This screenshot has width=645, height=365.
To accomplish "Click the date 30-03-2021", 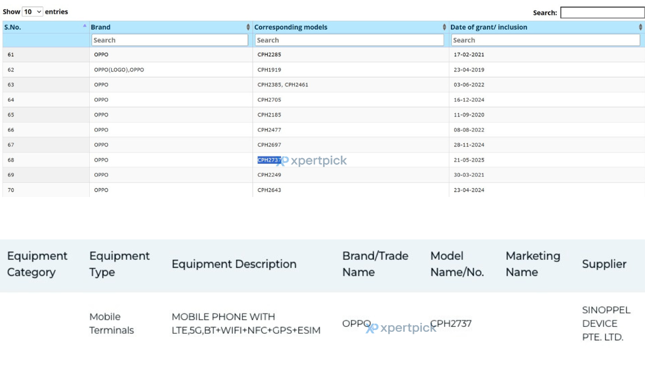I will (x=469, y=175).
